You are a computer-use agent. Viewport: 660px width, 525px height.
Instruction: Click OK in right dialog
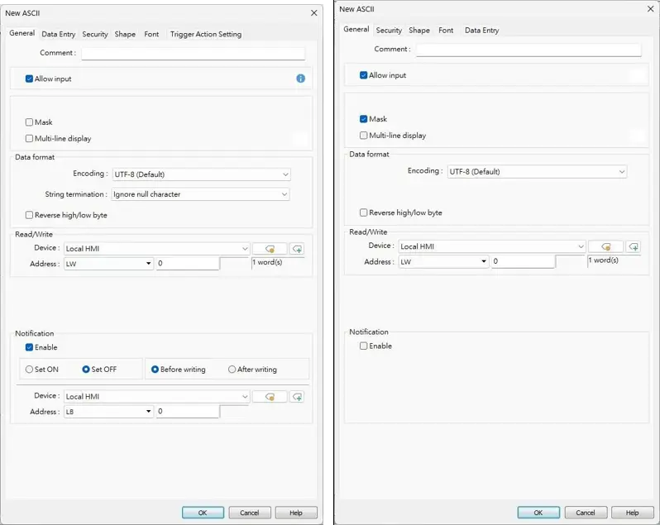[x=538, y=513]
